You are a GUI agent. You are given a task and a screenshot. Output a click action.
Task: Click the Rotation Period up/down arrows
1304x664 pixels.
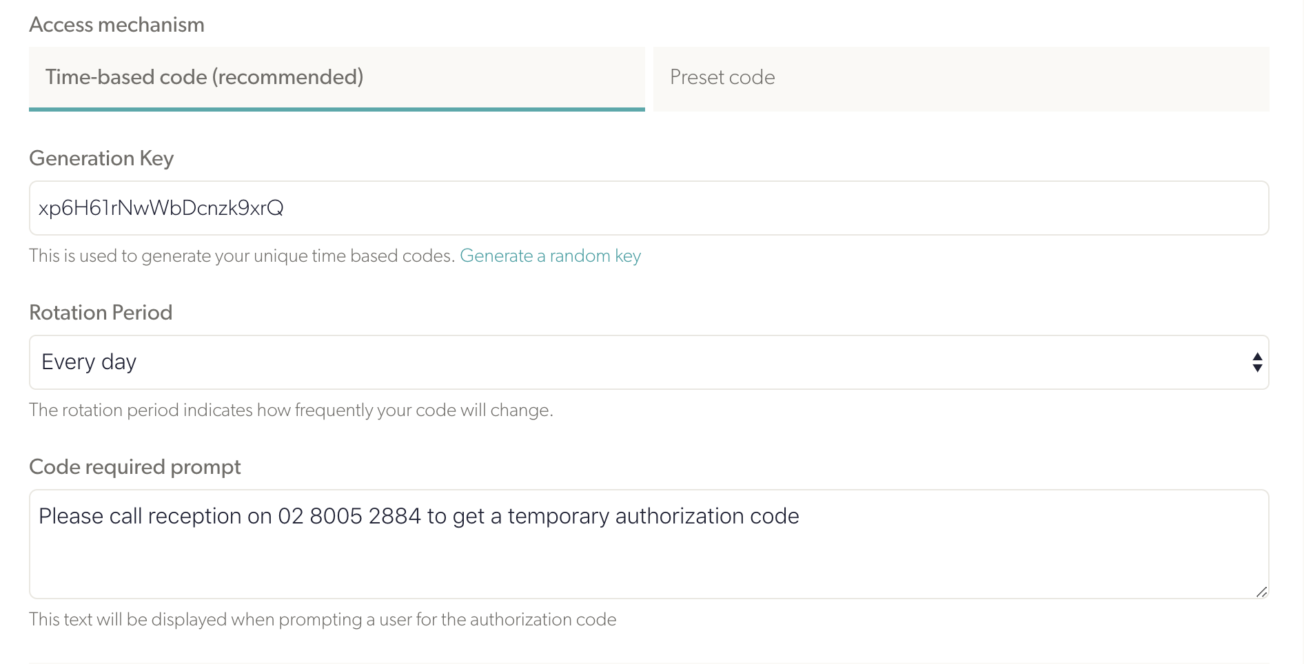[1257, 362]
